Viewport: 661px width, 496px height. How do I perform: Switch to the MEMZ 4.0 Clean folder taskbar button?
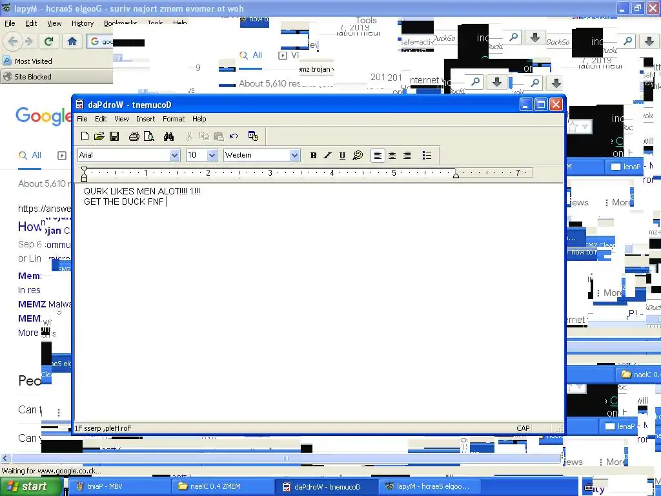click(223, 487)
